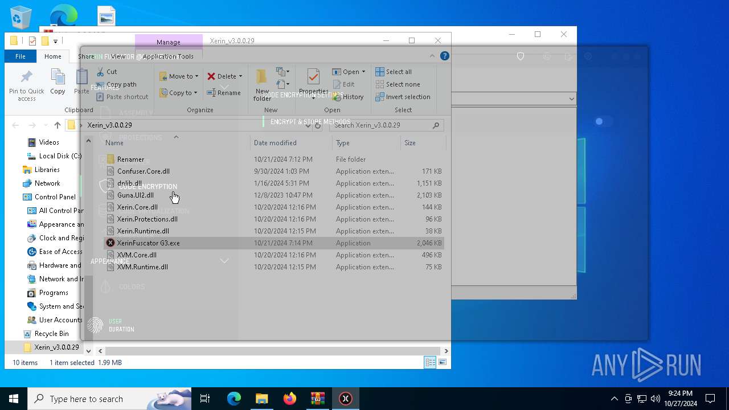Image resolution: width=729 pixels, height=410 pixels.
Task: Click Select none in ribbon
Action: (x=398, y=84)
